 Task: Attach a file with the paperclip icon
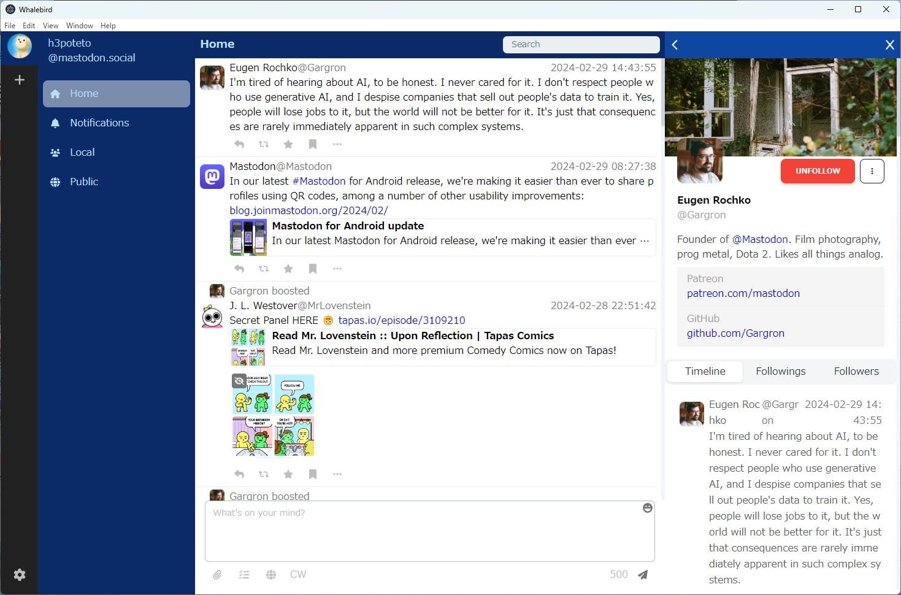tap(217, 574)
